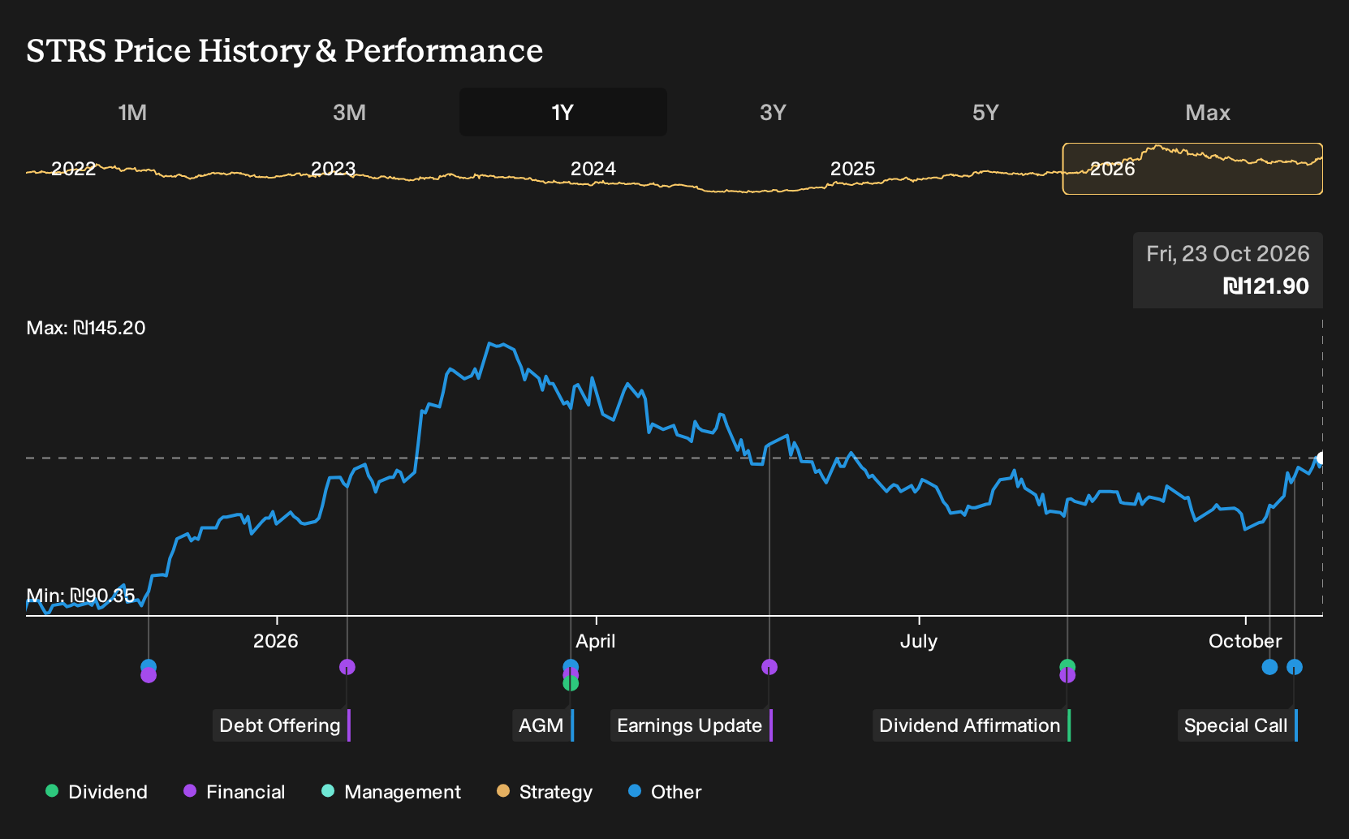Toggle the Strategy legend filter
The width and height of the screenshot is (1349, 839).
545,792
